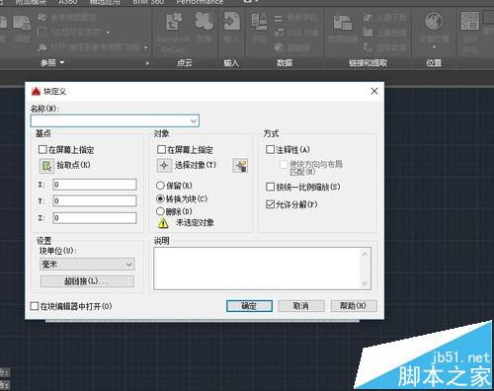Click the 说明 box scroll up arrow
The width and height of the screenshot is (494, 391).
click(365, 254)
